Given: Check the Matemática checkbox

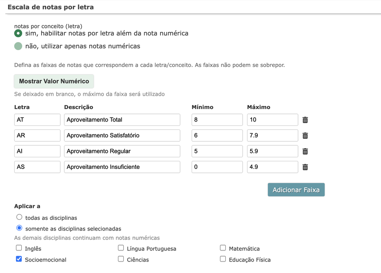Looking at the screenshot, I should 223,248.
